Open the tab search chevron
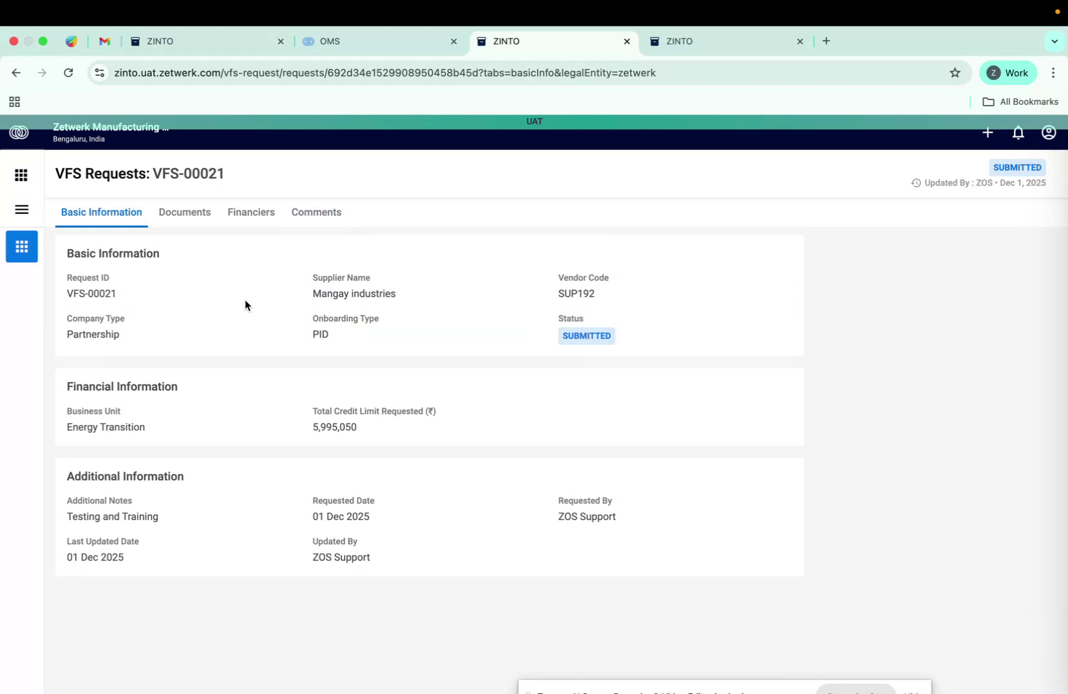This screenshot has height=694, width=1068. tap(1054, 41)
